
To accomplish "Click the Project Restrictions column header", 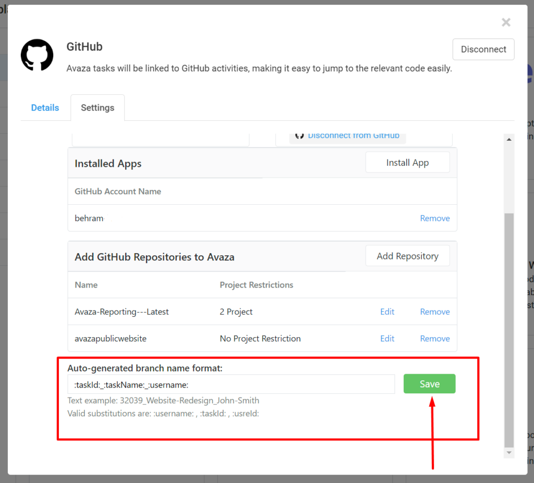I will point(257,285).
